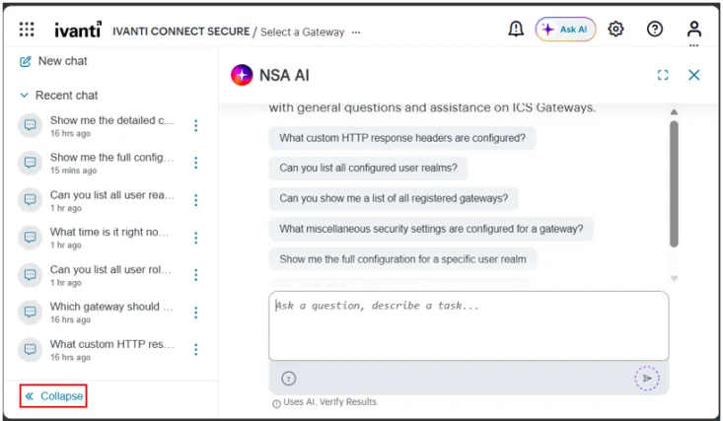Viewport: 723px width, 421px height.
Task: Open chat 'What custom HTTP res...'
Action: point(112,350)
